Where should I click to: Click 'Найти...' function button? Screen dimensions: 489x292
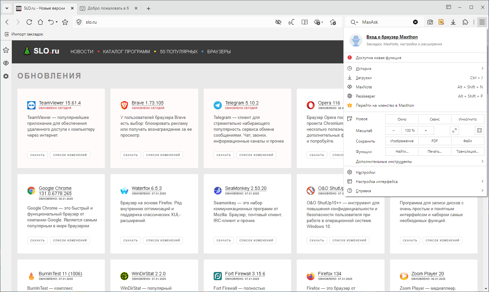402,151
